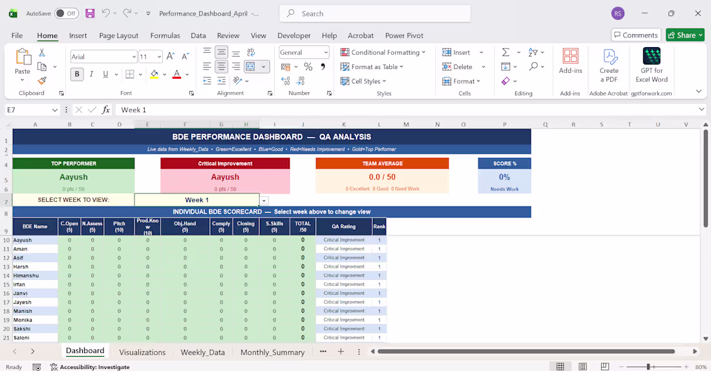Open the Comments button

click(635, 35)
